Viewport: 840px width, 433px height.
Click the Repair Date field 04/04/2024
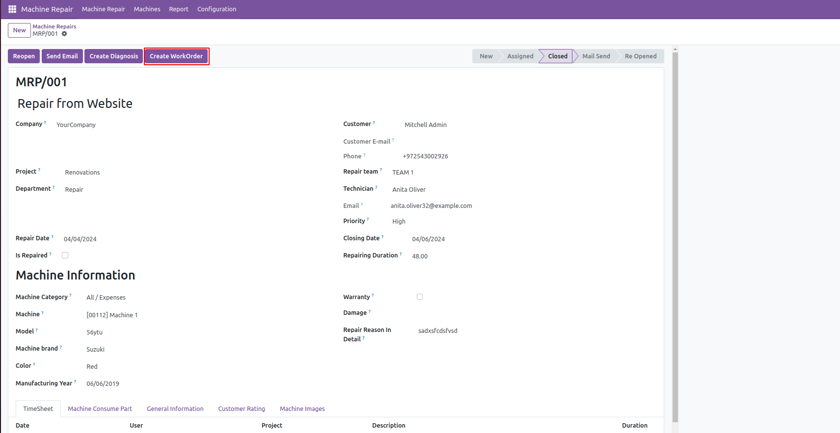80,239
